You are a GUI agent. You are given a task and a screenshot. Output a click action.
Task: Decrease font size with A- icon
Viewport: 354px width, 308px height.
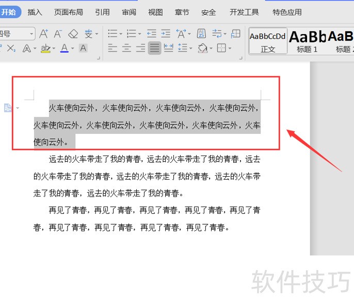[58, 34]
